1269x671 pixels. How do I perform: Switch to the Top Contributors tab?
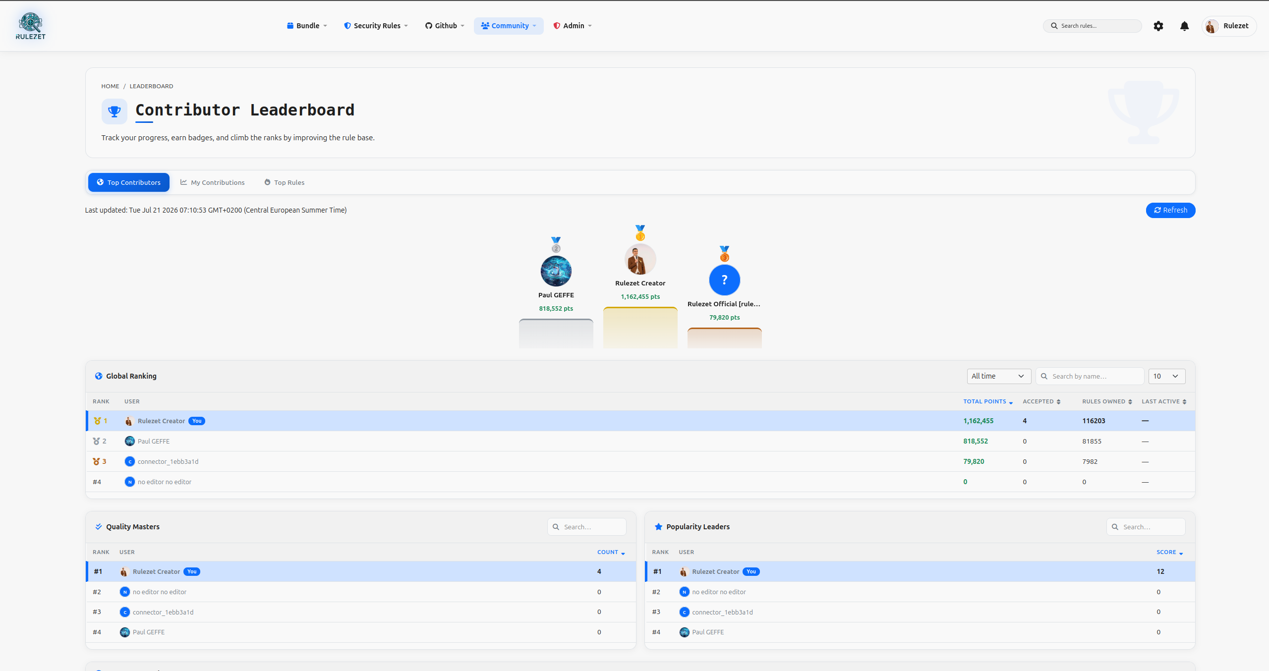point(129,182)
